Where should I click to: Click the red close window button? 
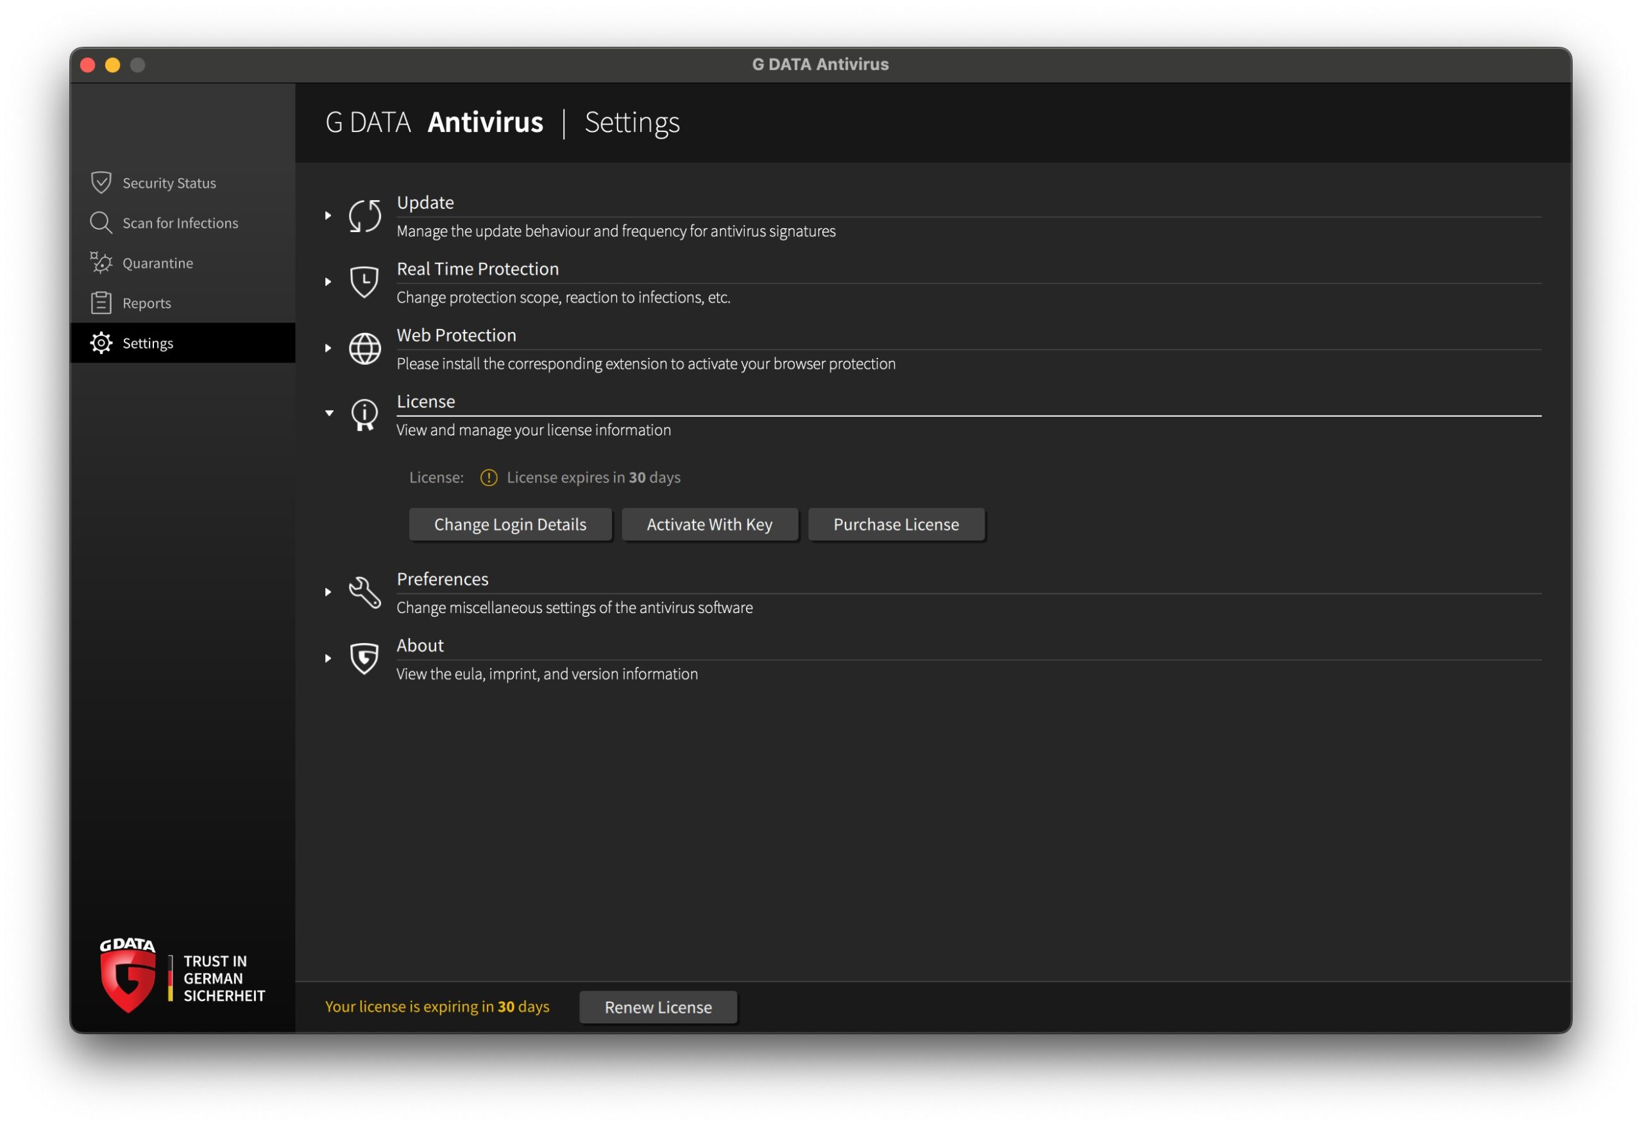tap(89, 65)
